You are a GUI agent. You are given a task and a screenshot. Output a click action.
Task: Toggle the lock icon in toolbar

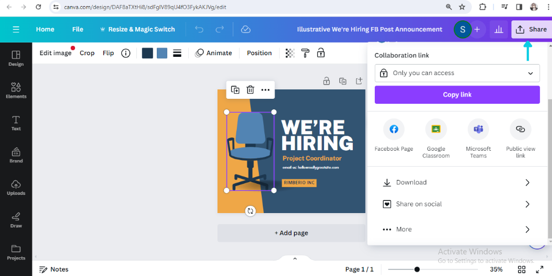pos(321,53)
